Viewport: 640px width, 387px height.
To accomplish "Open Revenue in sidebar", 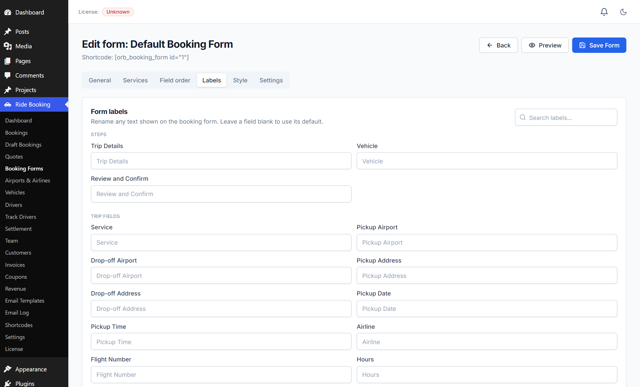I will [x=16, y=289].
